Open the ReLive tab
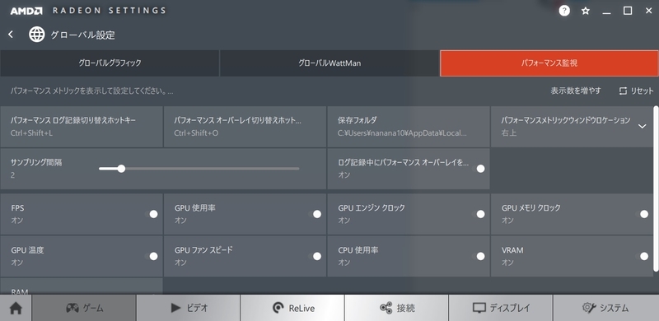 pyautogui.click(x=292, y=308)
